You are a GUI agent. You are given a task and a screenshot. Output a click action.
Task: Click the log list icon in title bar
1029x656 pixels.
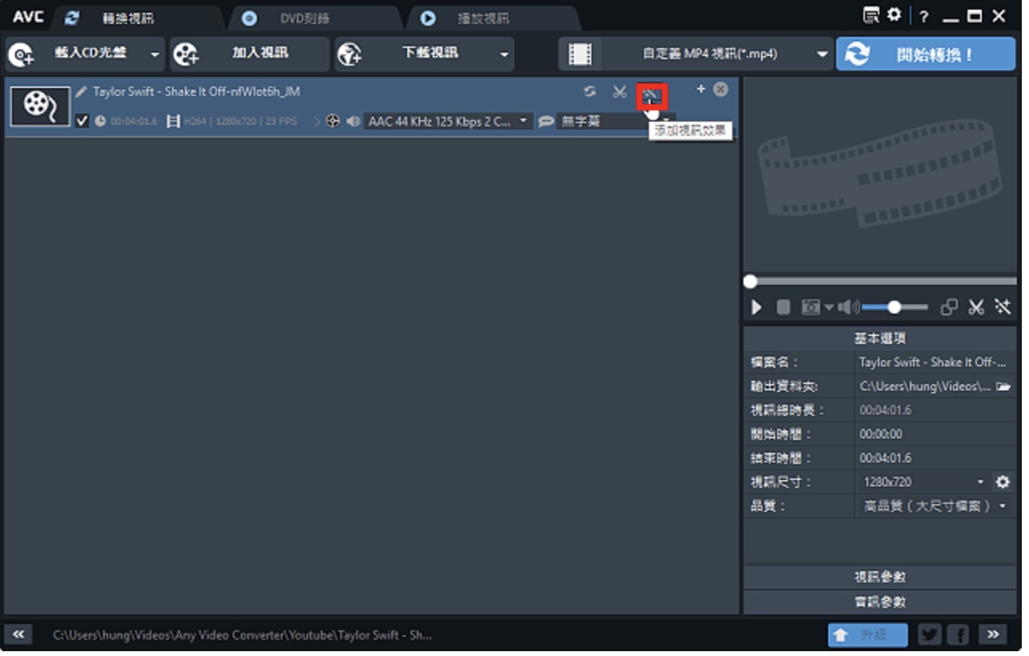tap(871, 15)
